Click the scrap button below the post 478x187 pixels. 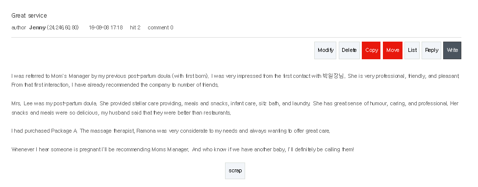click(x=235, y=170)
